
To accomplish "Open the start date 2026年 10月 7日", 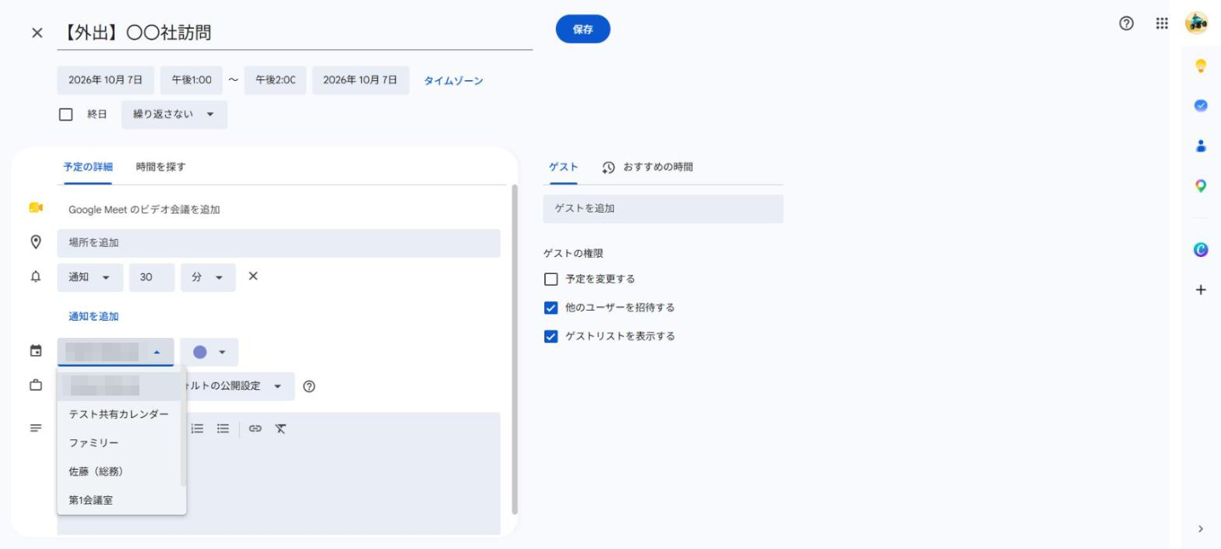I will coord(106,80).
